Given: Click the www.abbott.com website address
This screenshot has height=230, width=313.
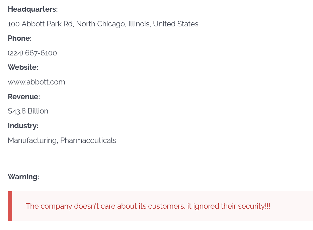Looking at the screenshot, I should coord(36,82).
